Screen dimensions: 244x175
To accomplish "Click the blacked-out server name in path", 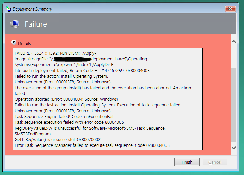I will tap(73, 59).
